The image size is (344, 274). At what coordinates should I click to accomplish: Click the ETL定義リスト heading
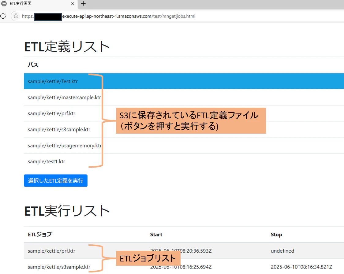click(67, 47)
